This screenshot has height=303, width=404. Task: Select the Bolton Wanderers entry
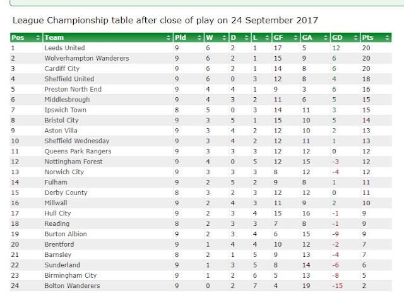pos(72,286)
